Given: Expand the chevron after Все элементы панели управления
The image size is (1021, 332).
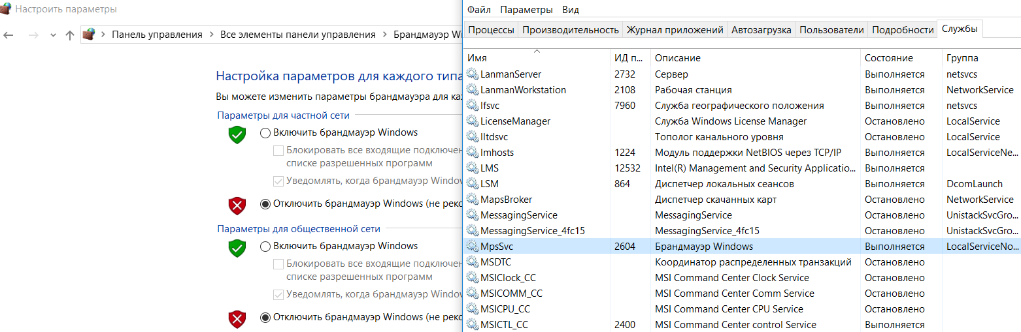Looking at the screenshot, I should (x=384, y=35).
